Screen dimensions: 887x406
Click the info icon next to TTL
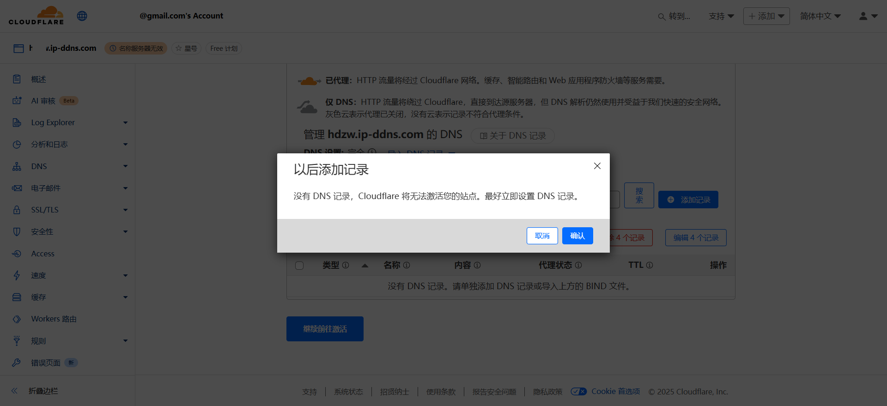[x=650, y=265]
